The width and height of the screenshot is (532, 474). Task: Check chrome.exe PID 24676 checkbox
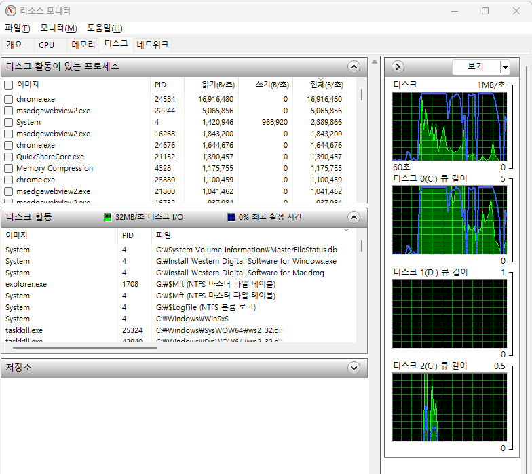pyautogui.click(x=8, y=145)
